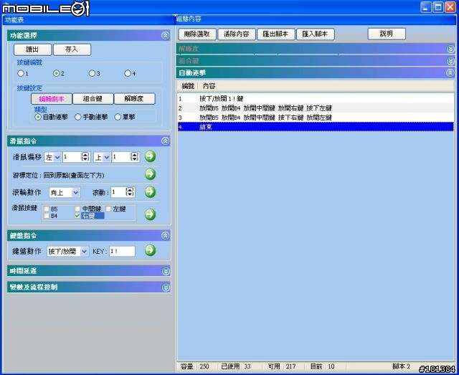The height and width of the screenshot is (375, 459).
Task: Switch to 解晰度 button setting
Action: point(134,99)
